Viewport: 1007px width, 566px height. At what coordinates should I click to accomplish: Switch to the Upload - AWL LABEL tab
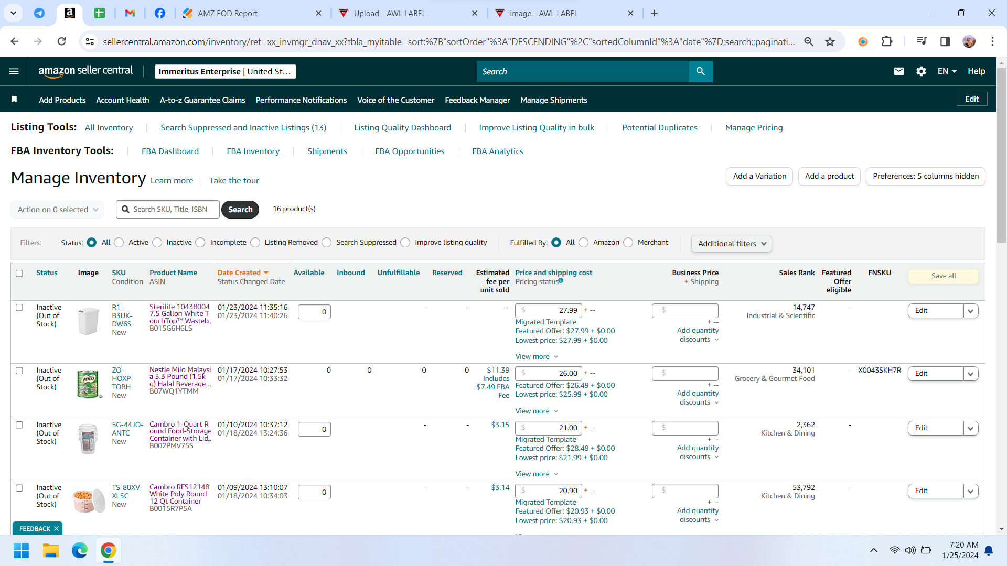pyautogui.click(x=408, y=13)
